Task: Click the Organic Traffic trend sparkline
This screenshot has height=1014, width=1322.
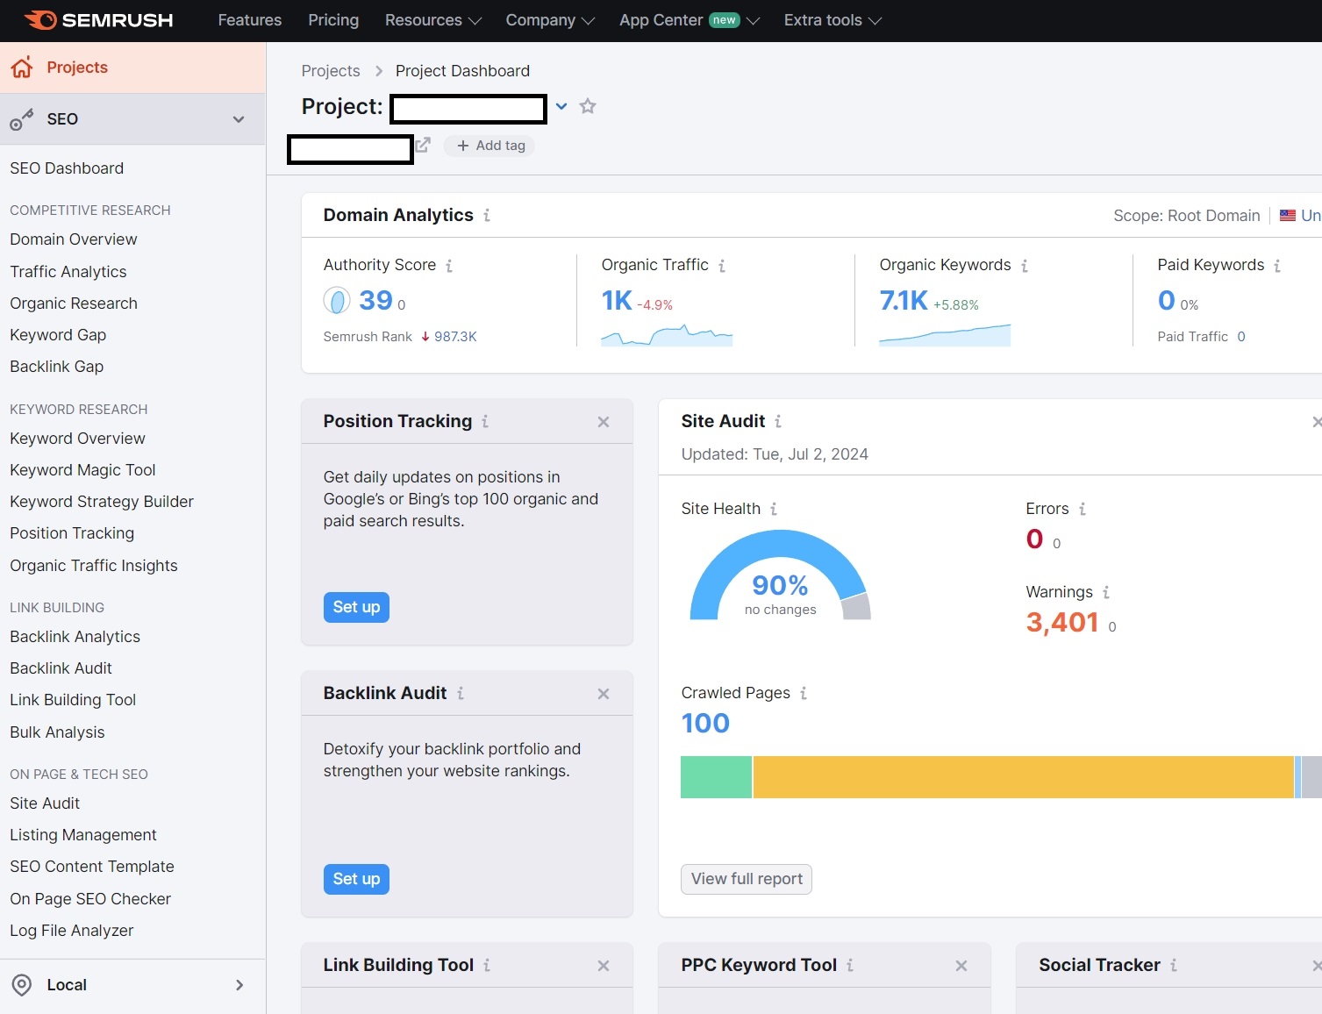Action: pyautogui.click(x=667, y=335)
